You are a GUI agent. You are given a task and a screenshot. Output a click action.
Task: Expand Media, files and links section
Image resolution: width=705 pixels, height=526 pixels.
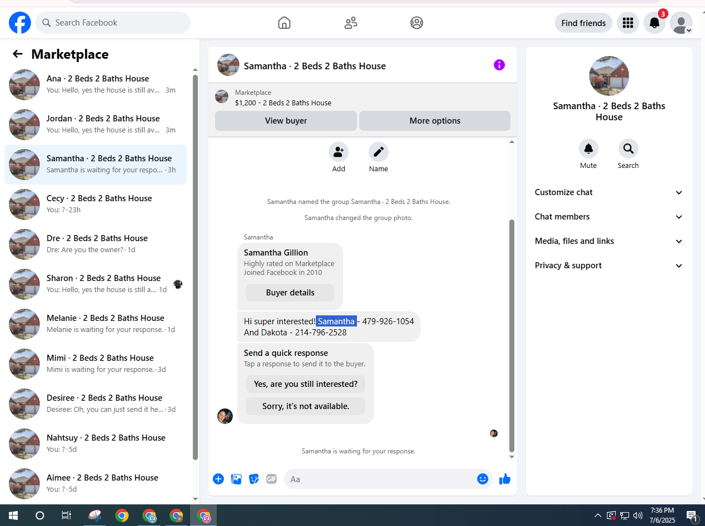click(609, 241)
